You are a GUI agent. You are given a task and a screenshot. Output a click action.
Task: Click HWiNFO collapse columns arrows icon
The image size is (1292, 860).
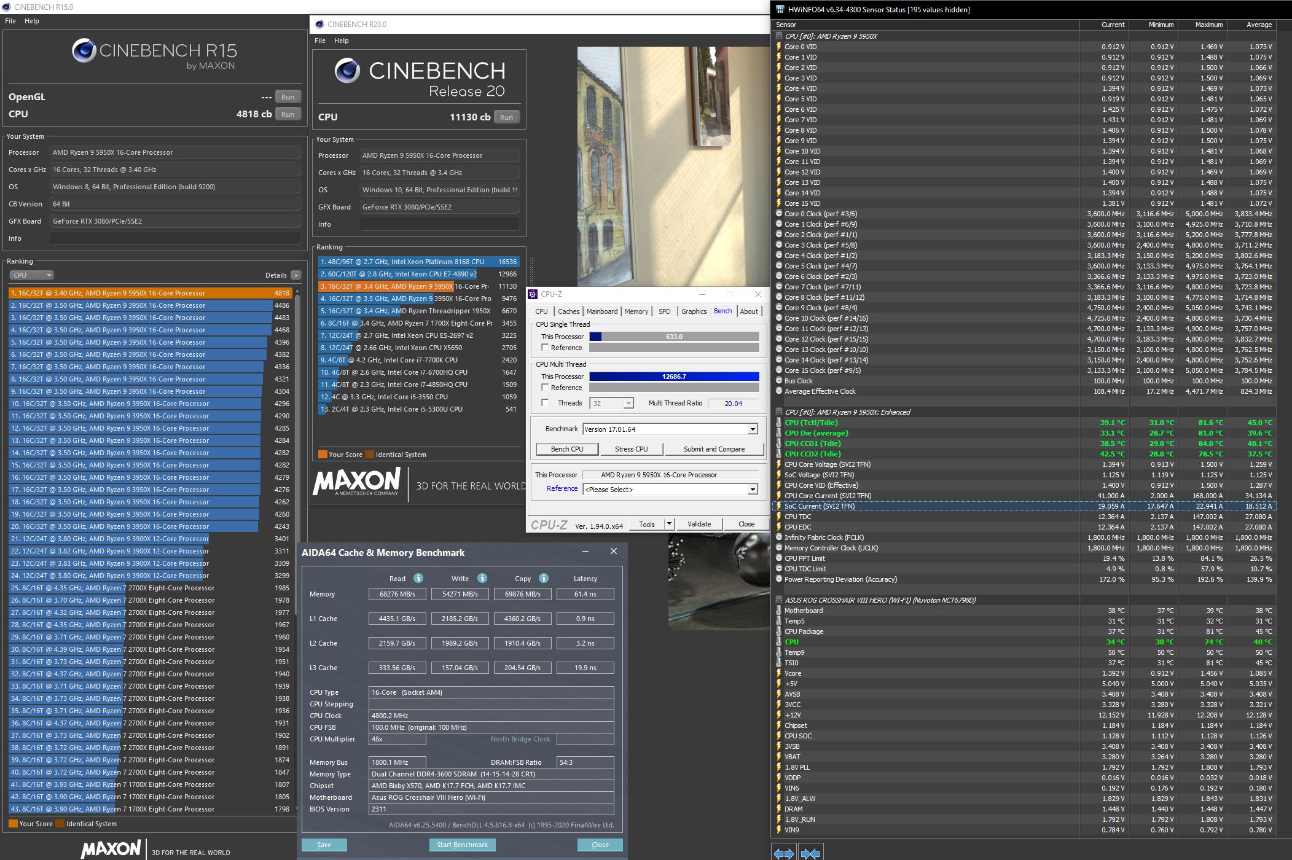click(810, 853)
